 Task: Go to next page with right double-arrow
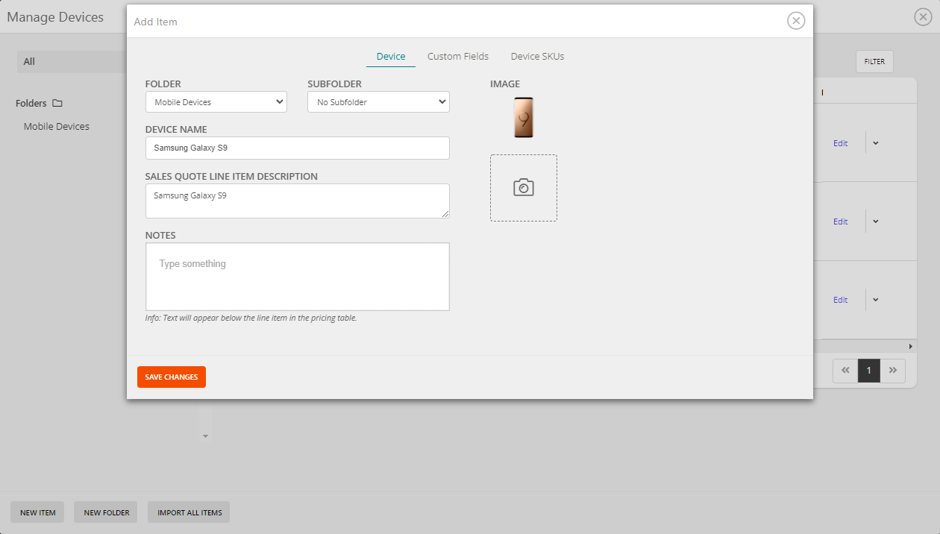tap(893, 370)
